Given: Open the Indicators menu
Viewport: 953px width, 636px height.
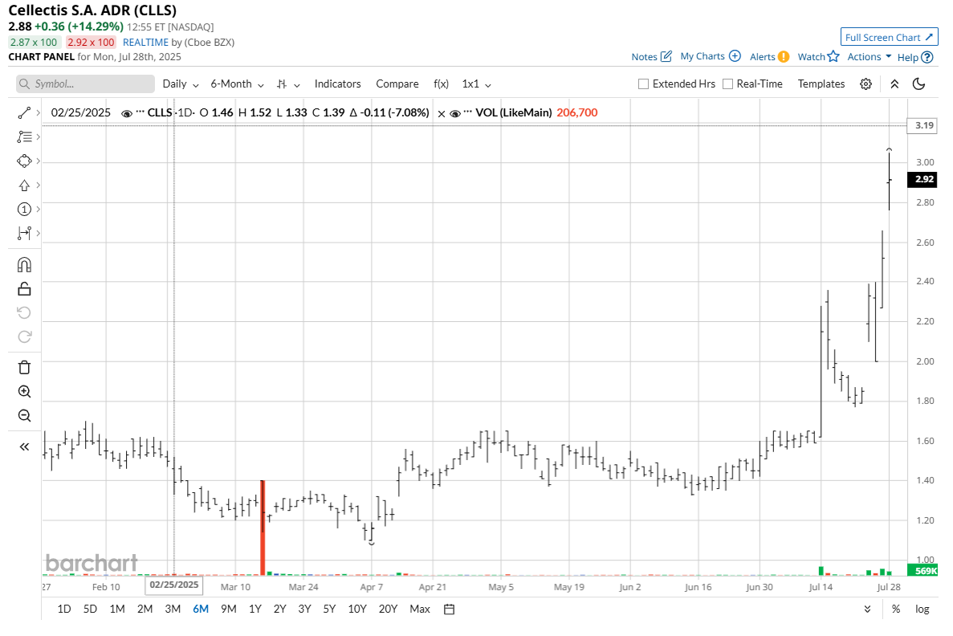Looking at the screenshot, I should coord(337,84).
